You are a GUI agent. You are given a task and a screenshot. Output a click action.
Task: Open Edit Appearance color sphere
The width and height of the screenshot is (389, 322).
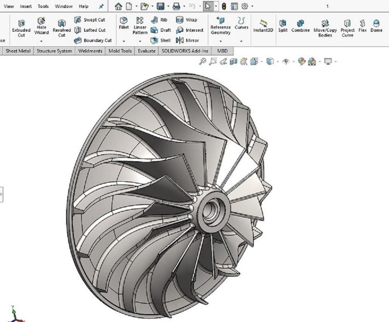click(x=301, y=61)
